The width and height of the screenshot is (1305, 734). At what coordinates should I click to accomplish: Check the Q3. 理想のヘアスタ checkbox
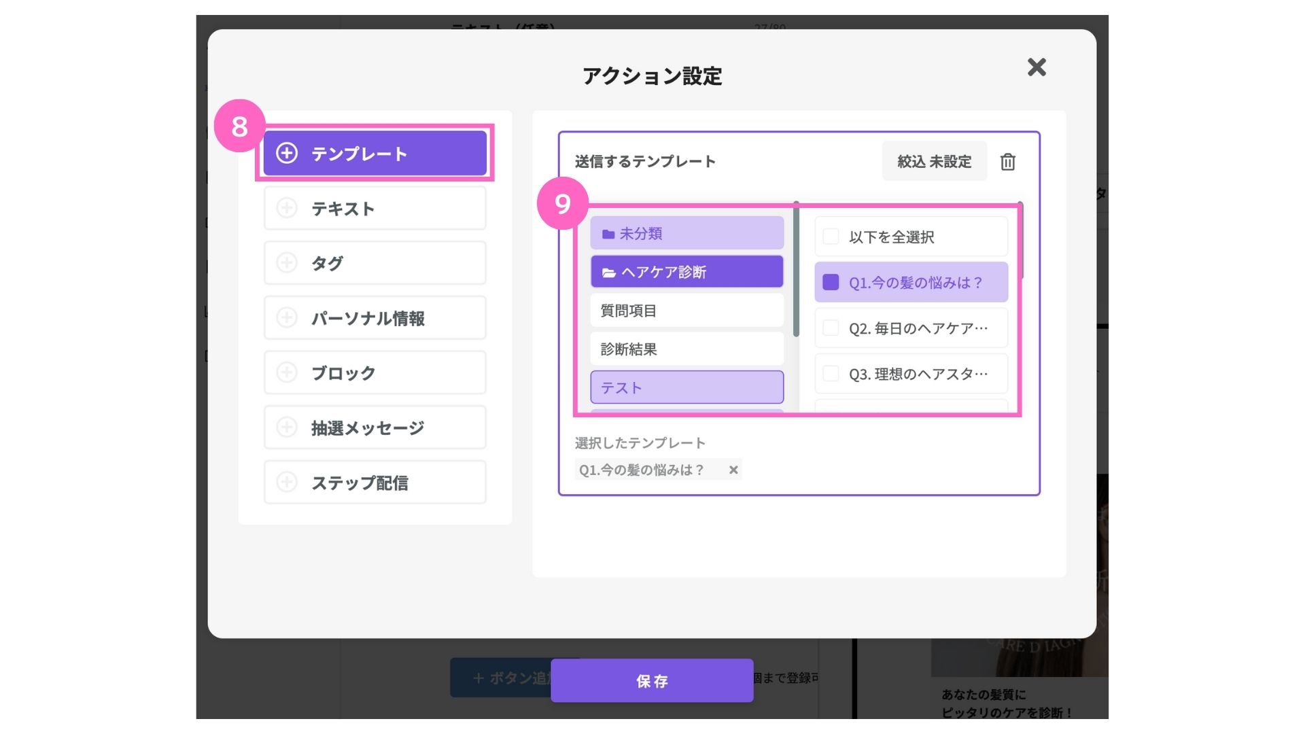(x=831, y=373)
